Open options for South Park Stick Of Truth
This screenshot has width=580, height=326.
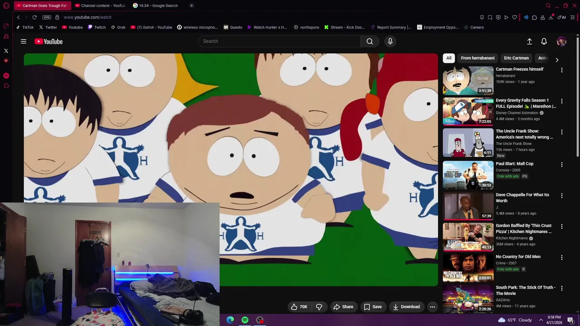[562, 288]
